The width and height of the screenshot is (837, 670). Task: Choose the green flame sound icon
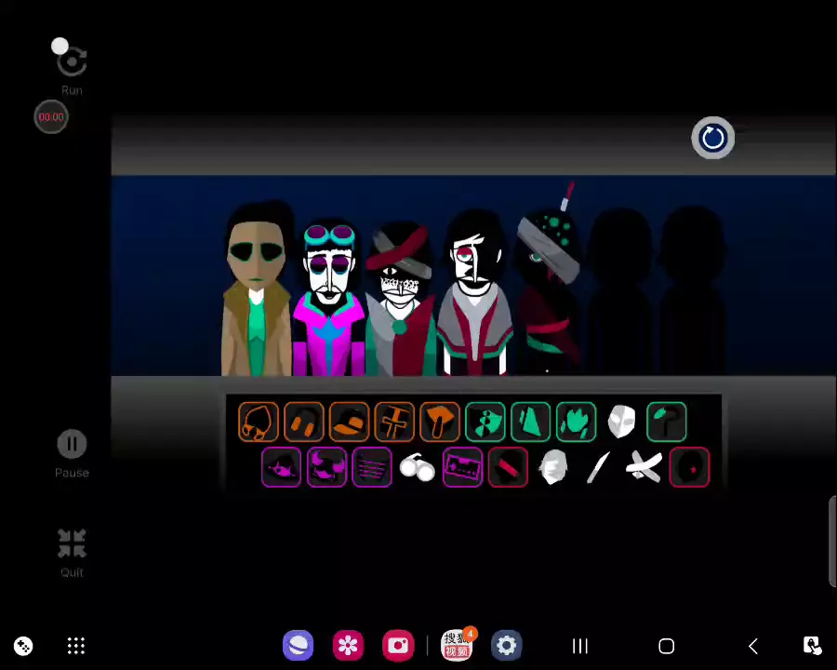point(576,422)
